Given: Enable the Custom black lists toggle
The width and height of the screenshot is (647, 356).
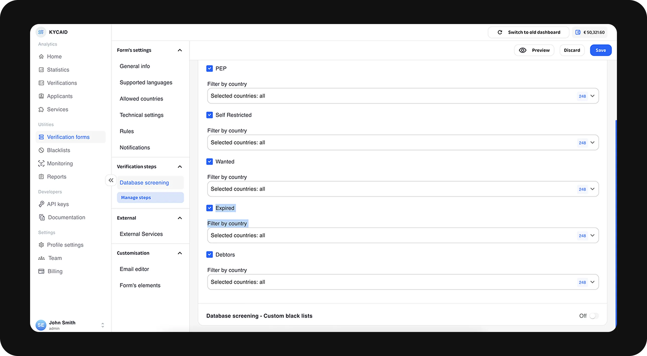Looking at the screenshot, I should [x=594, y=316].
